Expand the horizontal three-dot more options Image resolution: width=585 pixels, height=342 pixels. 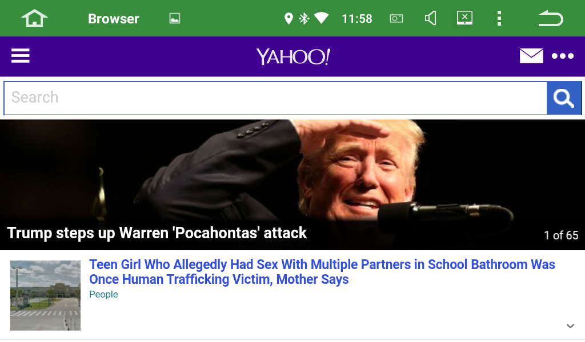[x=563, y=56]
